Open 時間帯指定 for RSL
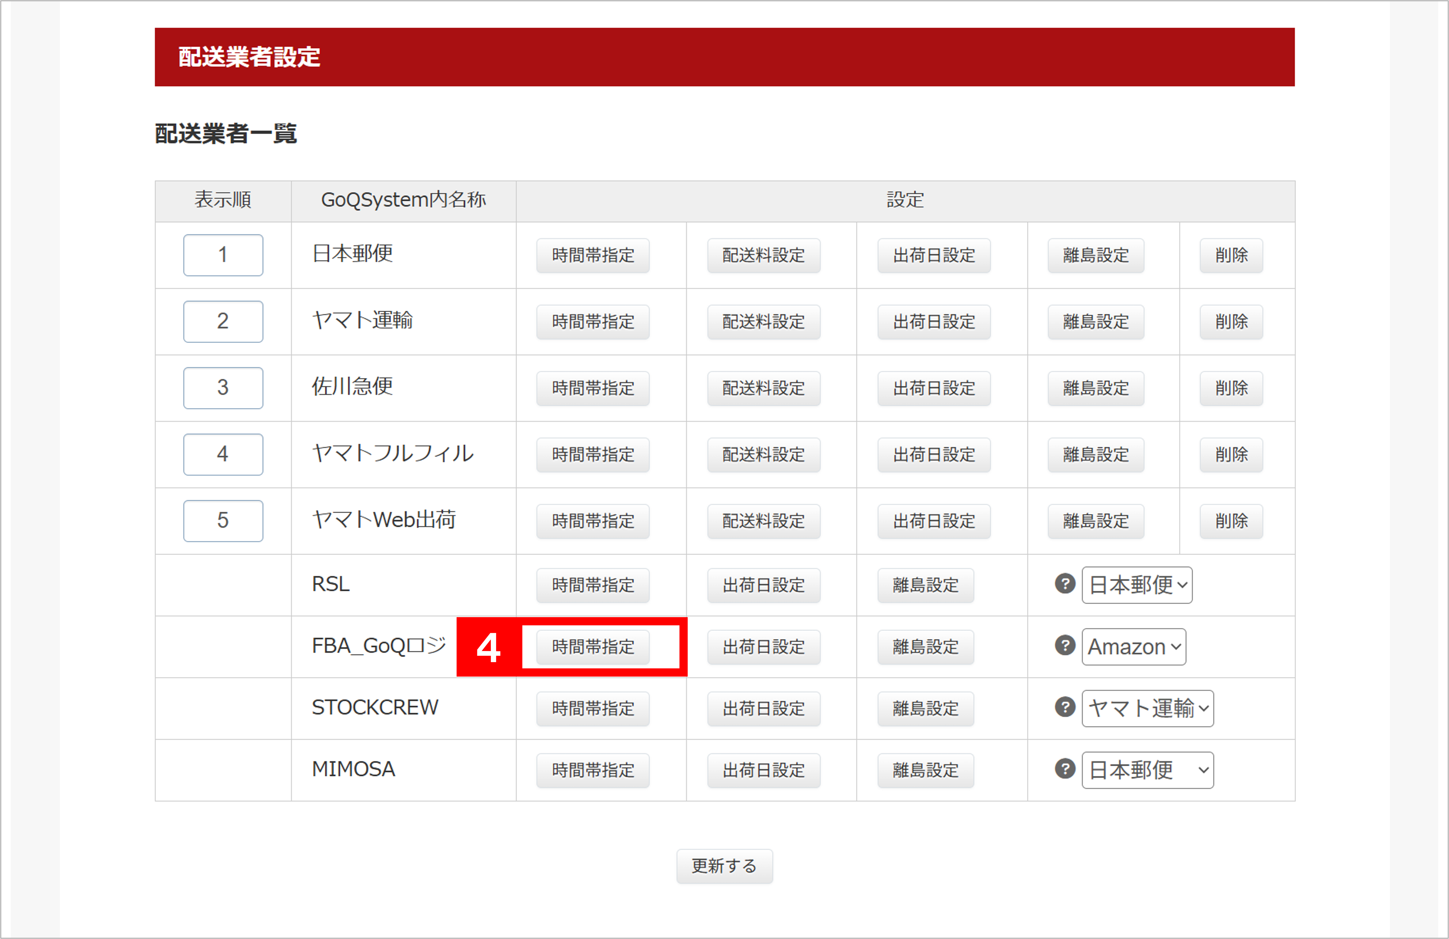This screenshot has height=939, width=1449. pyautogui.click(x=593, y=586)
